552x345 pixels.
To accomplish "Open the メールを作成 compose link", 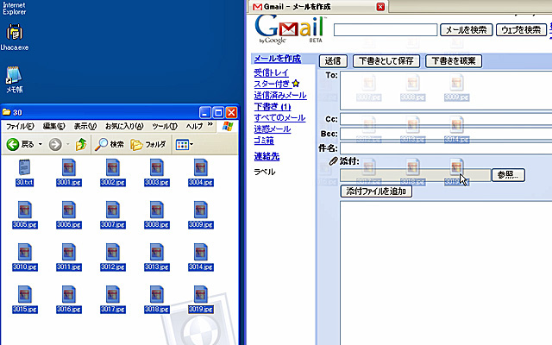I will [x=278, y=59].
